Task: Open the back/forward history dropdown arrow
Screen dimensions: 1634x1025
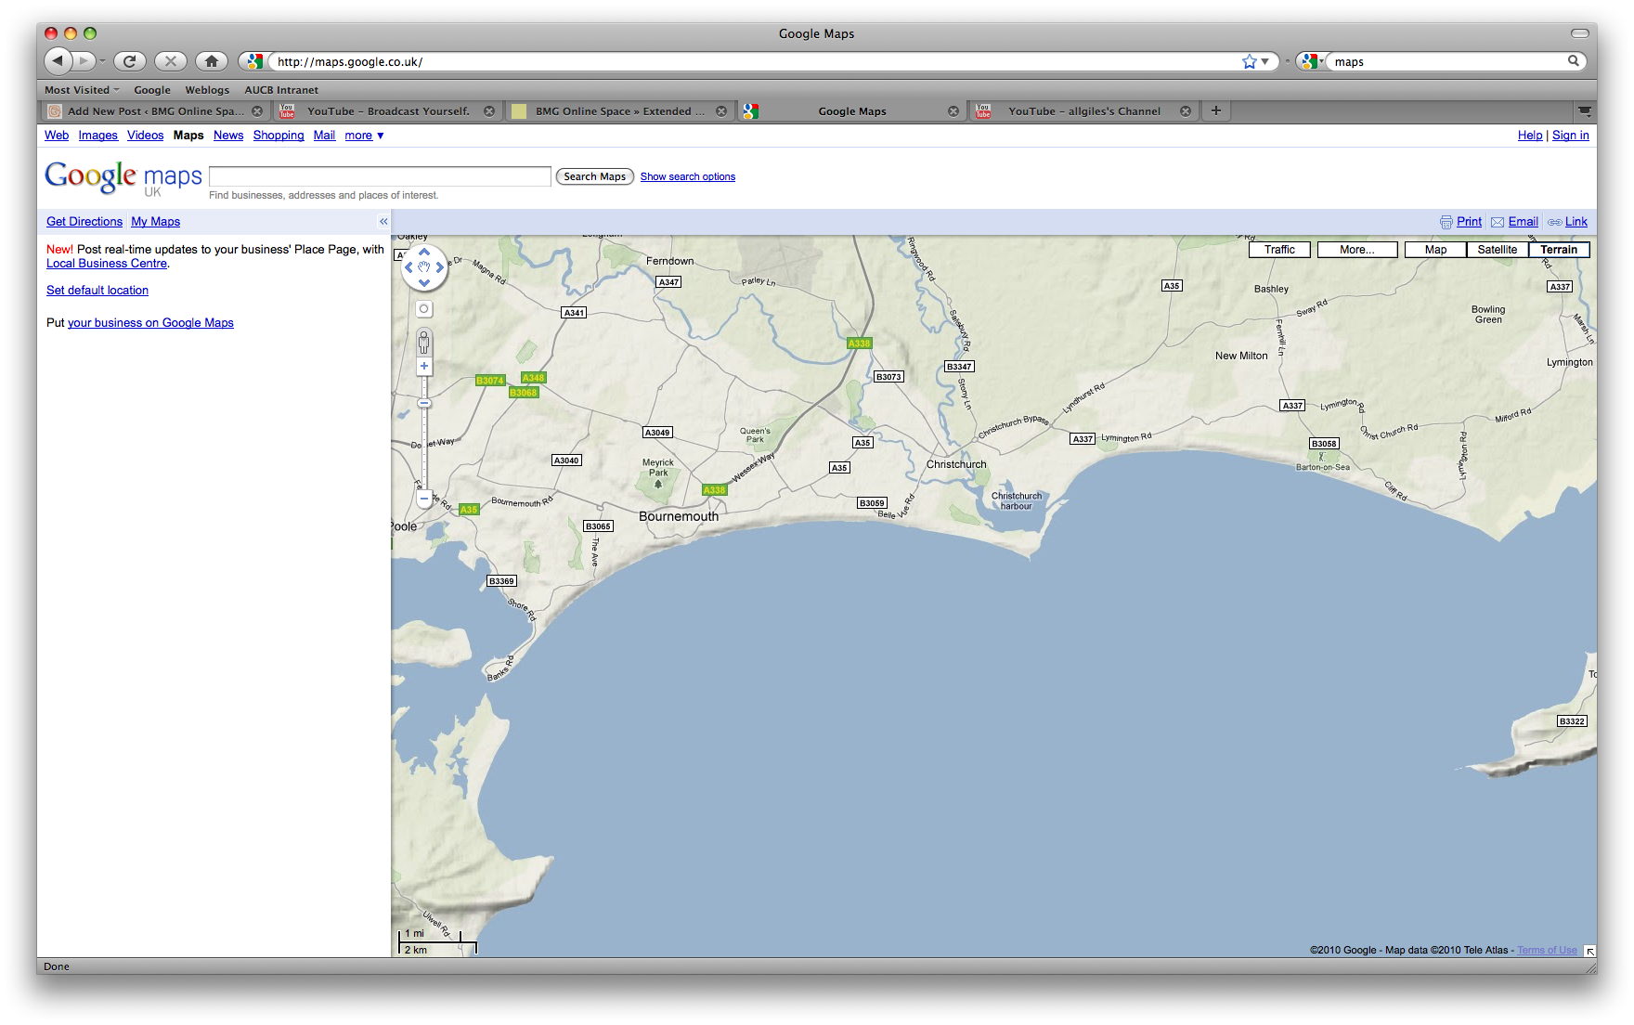Action: (x=102, y=61)
